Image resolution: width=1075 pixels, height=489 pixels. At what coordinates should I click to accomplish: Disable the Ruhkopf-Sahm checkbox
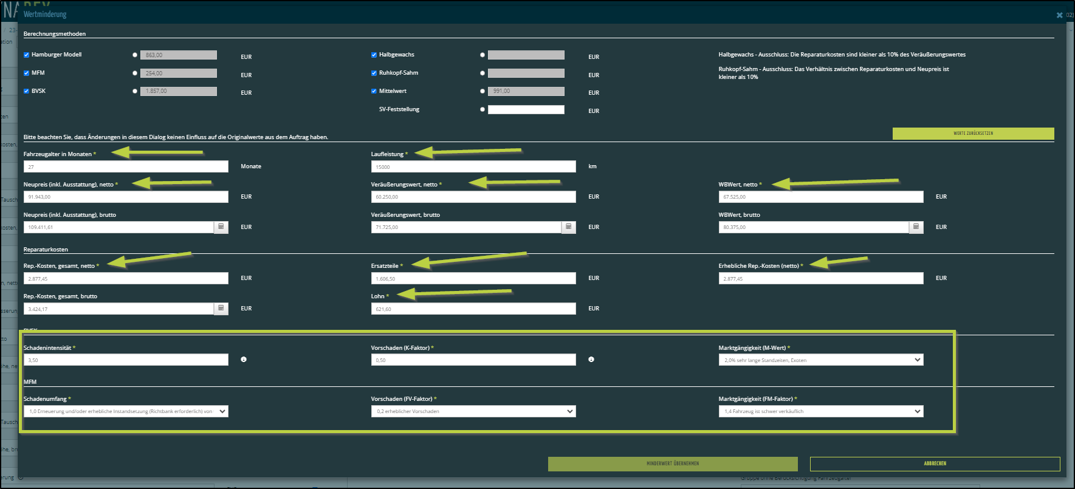coord(374,73)
